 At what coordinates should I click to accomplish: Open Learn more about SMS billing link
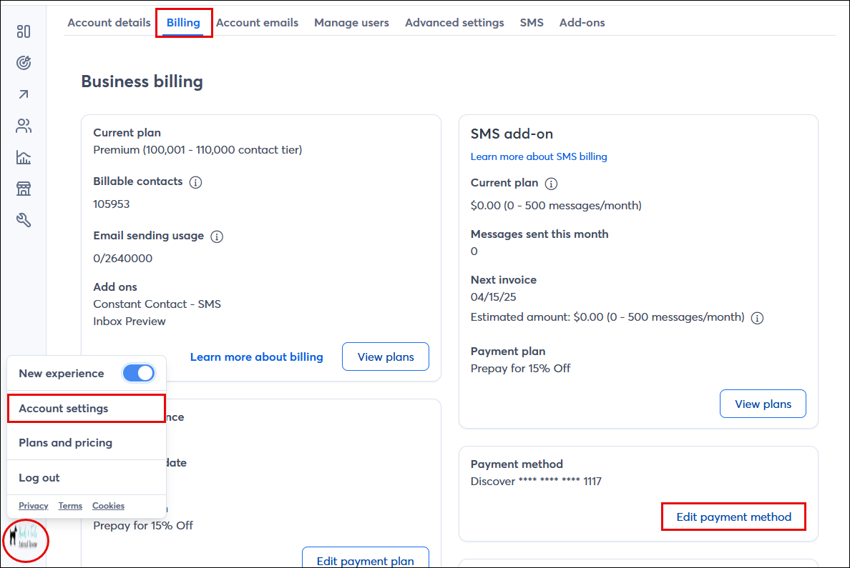538,156
